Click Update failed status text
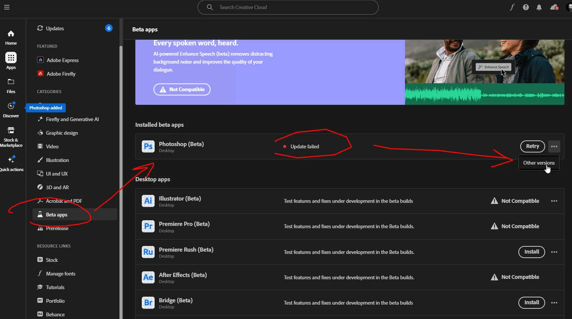 pos(305,146)
